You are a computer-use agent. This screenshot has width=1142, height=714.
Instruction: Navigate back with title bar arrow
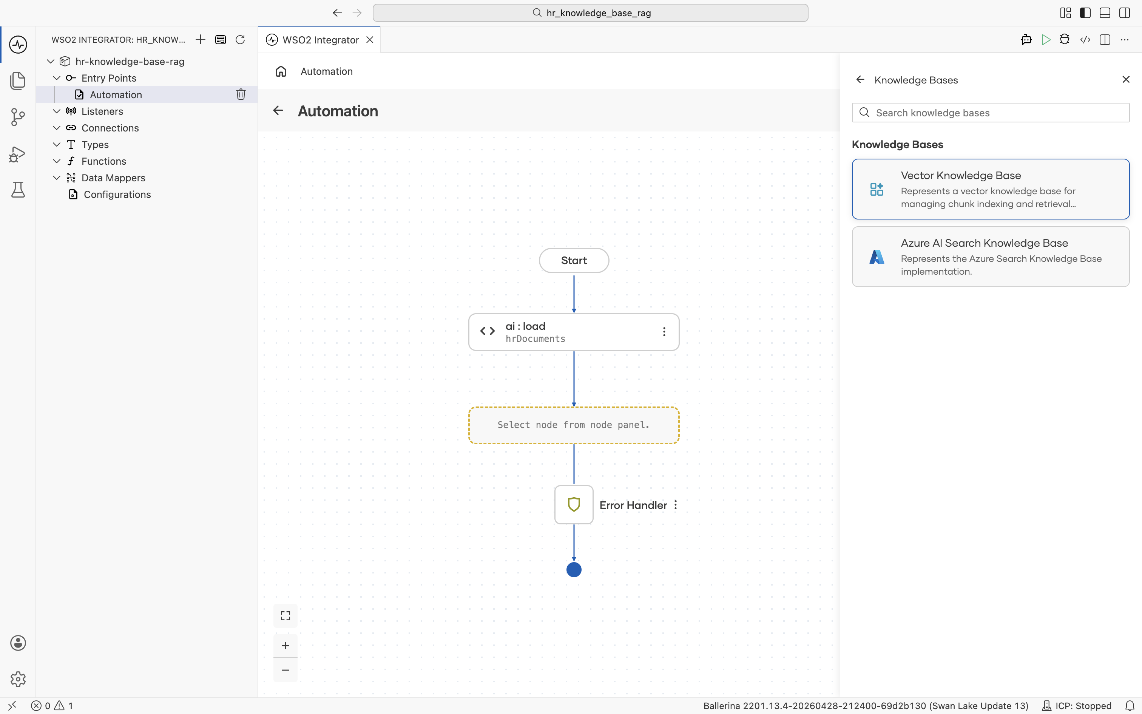[337, 13]
